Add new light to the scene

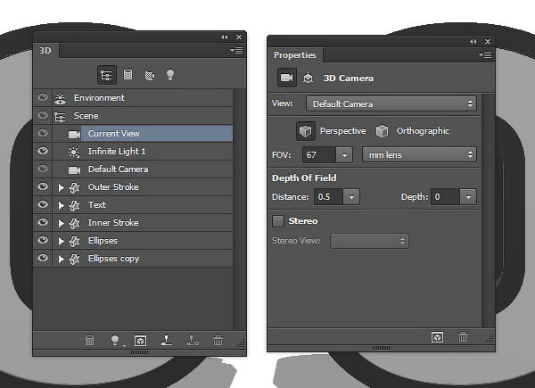tap(115, 340)
